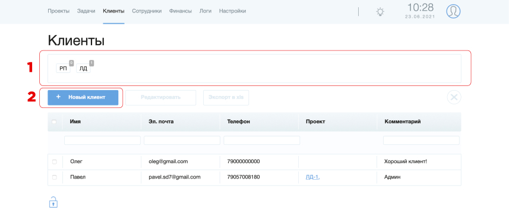Open the ЛД-1 project link
509x223 pixels.
[312, 177]
